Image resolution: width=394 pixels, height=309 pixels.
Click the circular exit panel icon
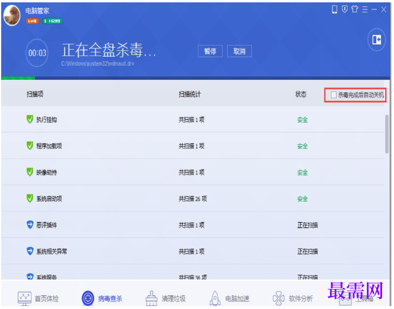376,40
